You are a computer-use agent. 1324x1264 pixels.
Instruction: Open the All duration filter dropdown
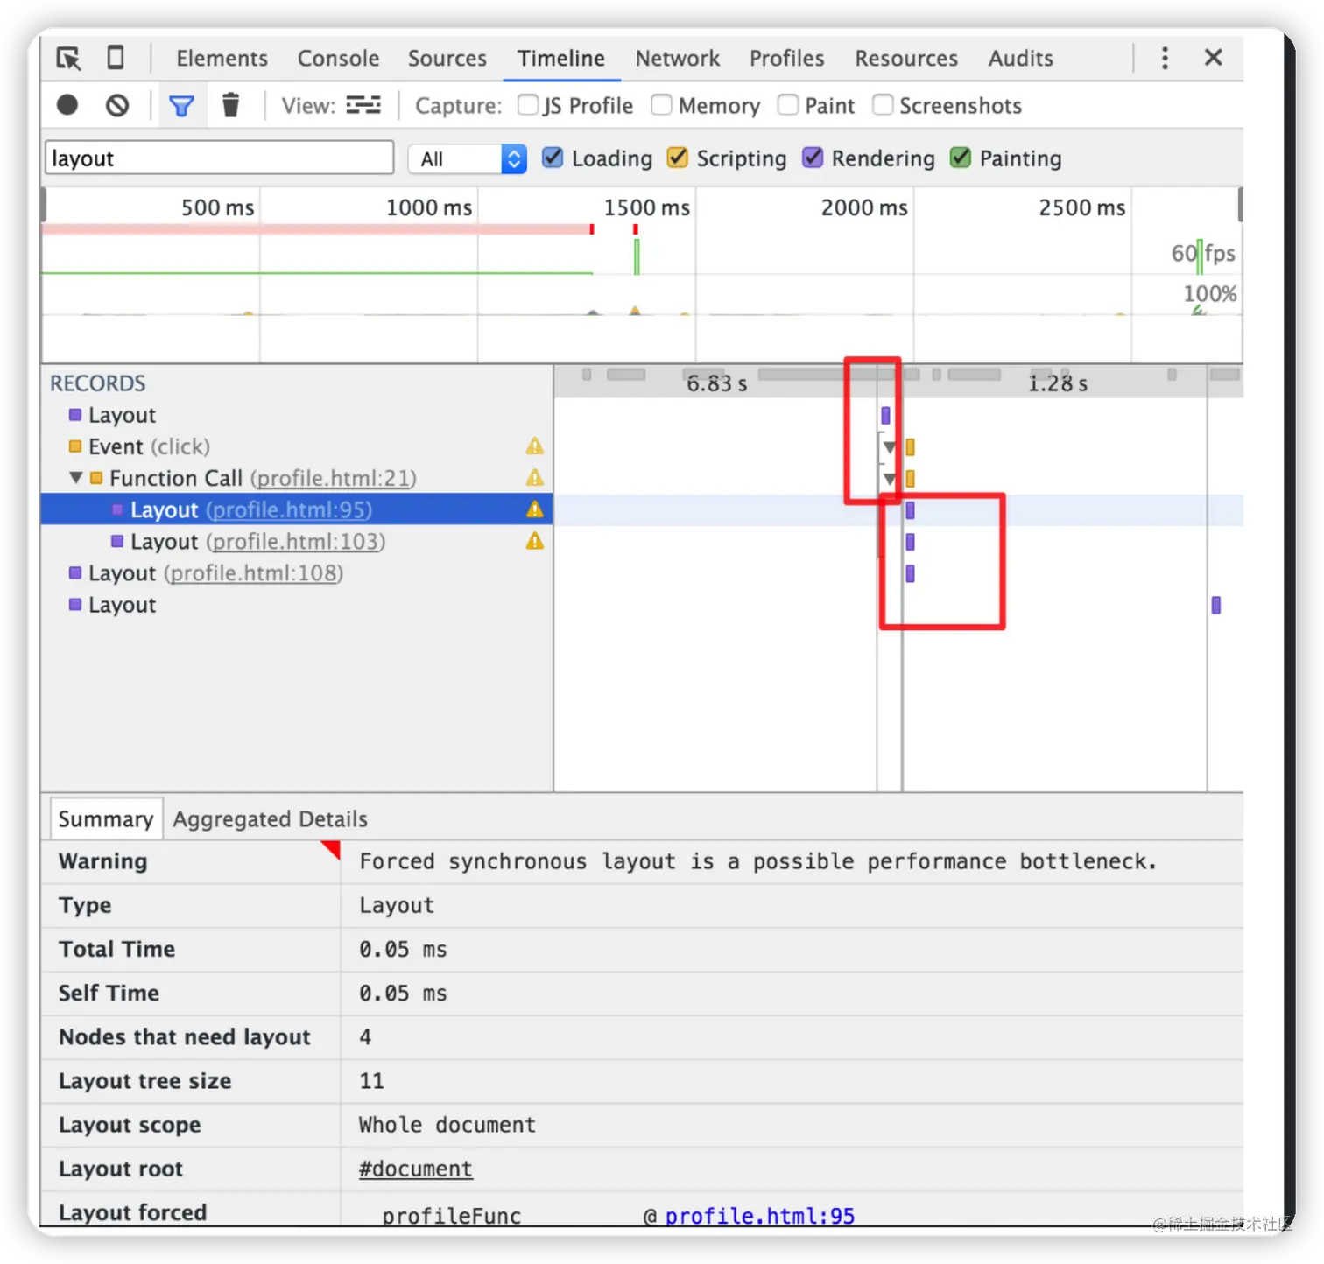coord(468,158)
